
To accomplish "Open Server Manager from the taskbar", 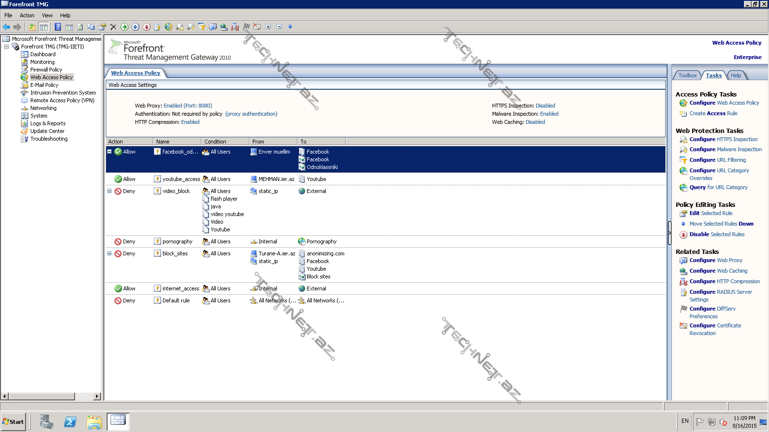I will point(46,422).
